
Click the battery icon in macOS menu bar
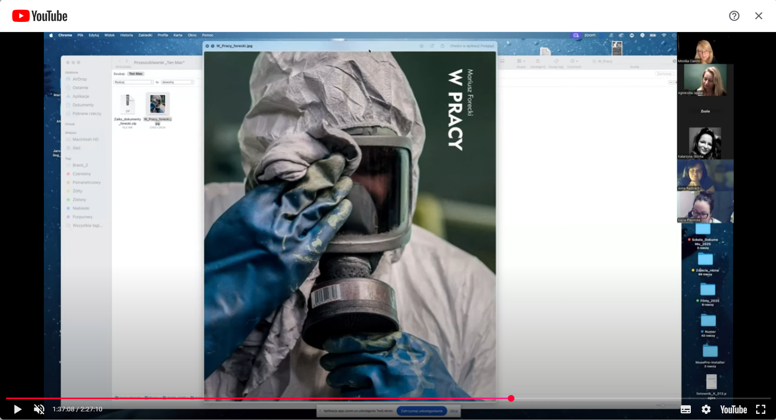tap(653, 35)
